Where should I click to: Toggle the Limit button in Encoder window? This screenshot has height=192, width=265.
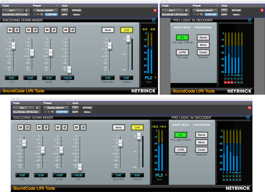[127, 30]
